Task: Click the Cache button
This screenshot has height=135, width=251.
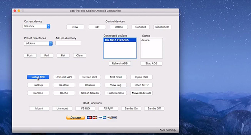Action: [64, 93]
